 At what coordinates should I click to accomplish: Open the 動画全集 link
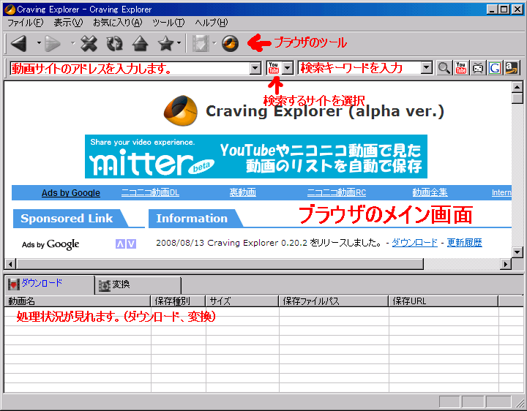pyautogui.click(x=430, y=192)
